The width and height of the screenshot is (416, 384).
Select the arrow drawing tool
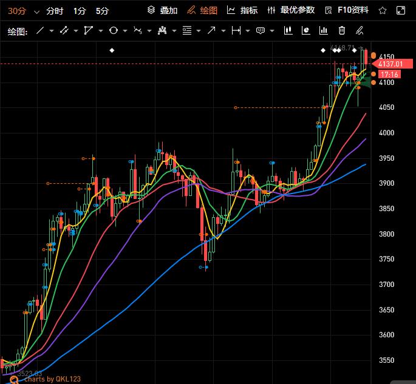[x=211, y=30]
